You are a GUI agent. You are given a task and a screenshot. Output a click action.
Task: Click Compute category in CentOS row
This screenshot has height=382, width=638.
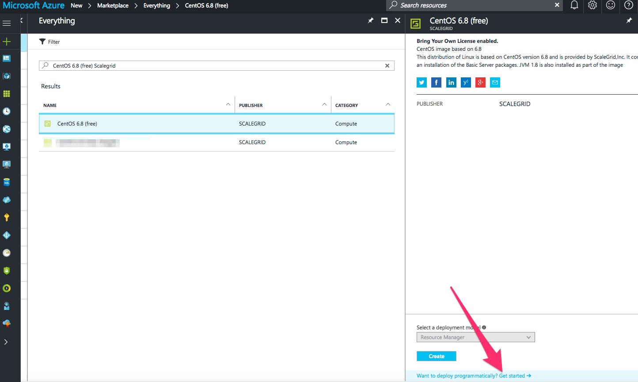pyautogui.click(x=346, y=124)
